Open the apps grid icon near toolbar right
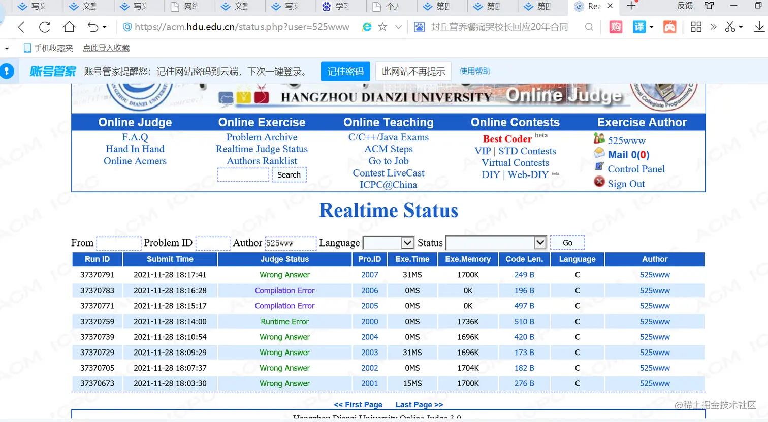This screenshot has width=768, height=422. point(696,27)
